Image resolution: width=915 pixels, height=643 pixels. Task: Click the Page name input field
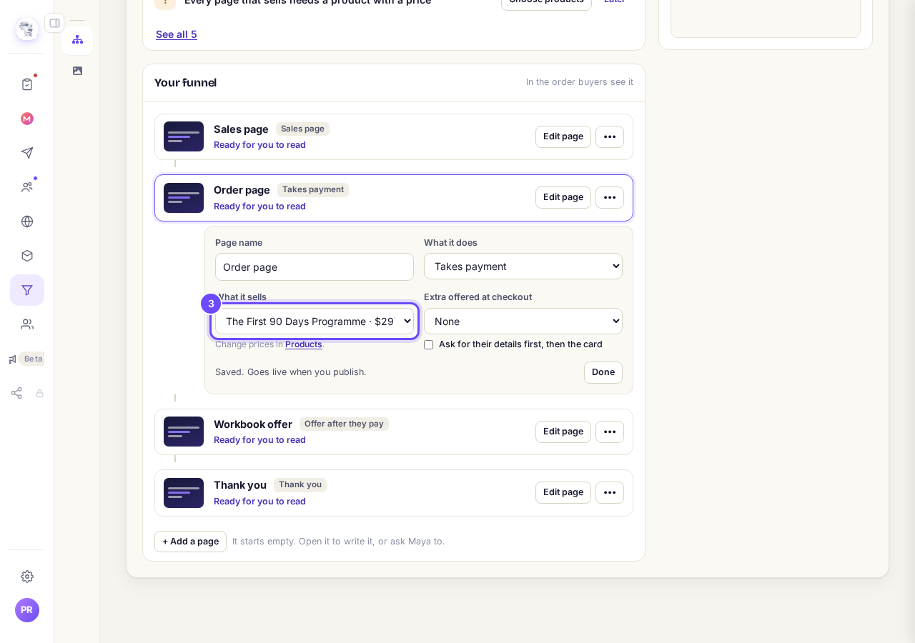point(315,267)
